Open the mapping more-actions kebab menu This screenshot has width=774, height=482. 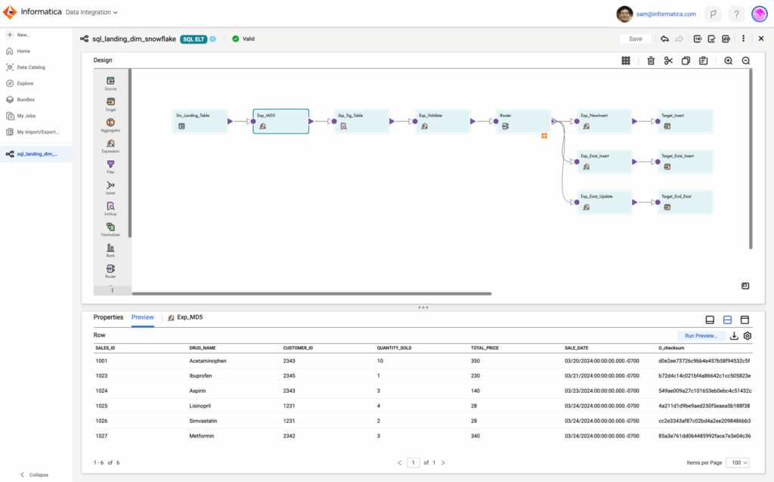(x=744, y=39)
